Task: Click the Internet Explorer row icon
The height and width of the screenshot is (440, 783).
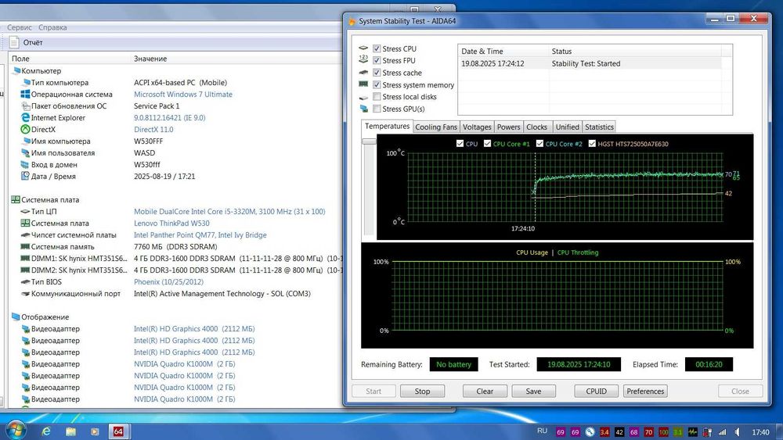Action: tap(26, 117)
